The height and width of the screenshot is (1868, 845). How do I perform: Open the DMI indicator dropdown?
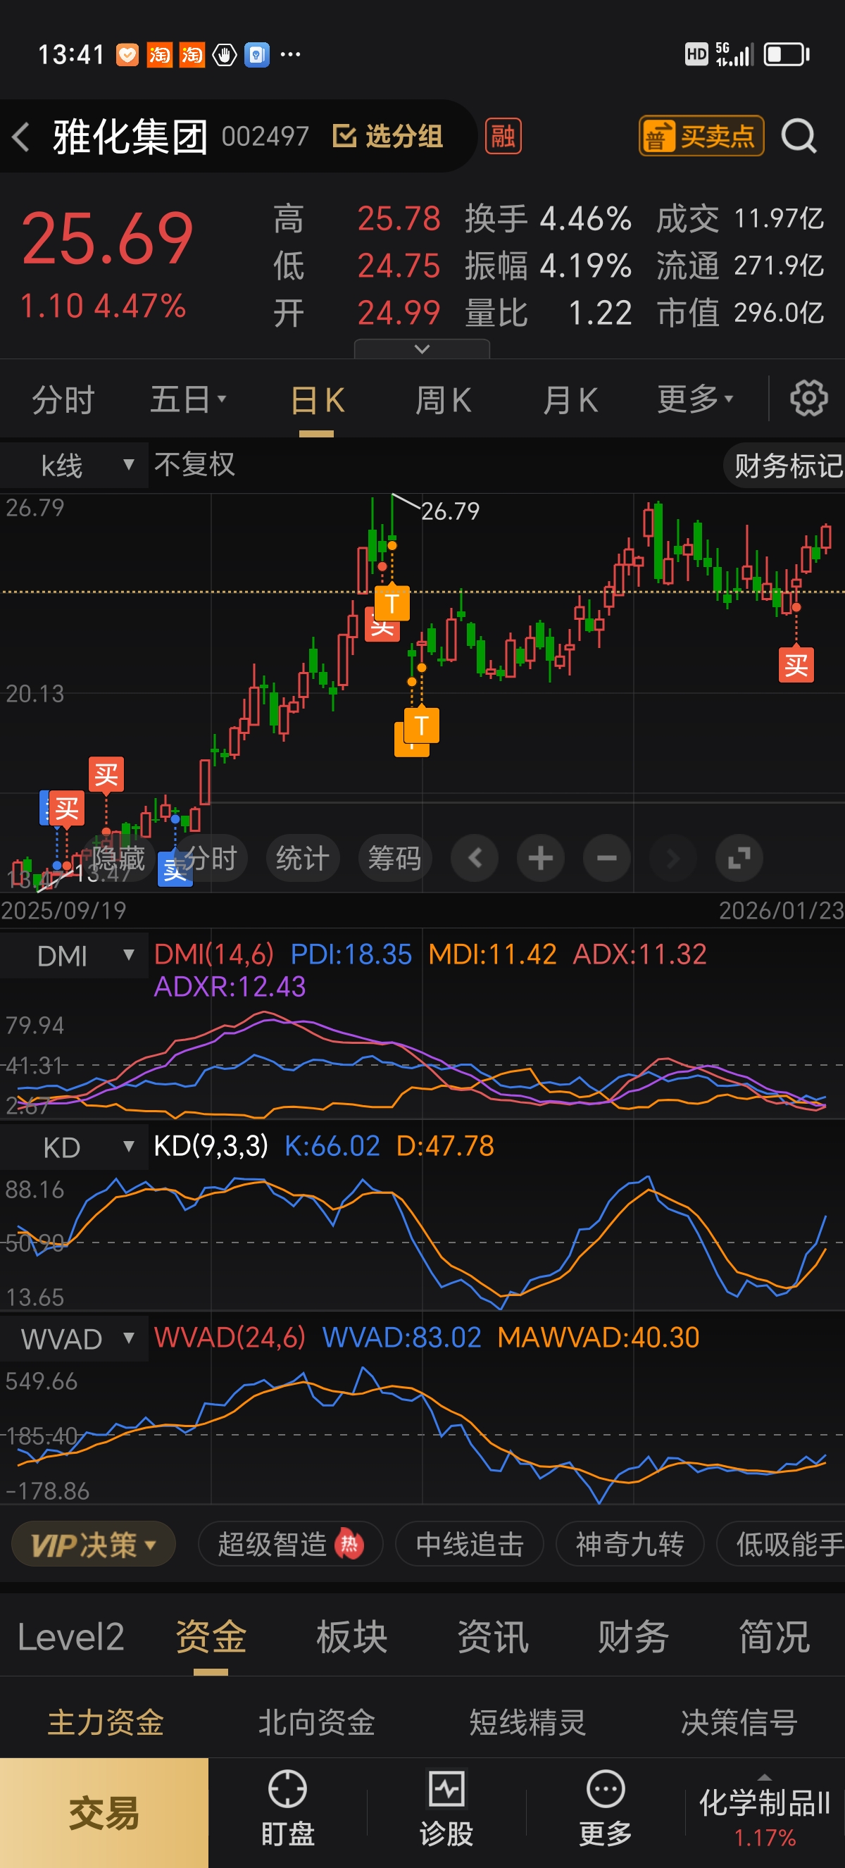coord(74,955)
